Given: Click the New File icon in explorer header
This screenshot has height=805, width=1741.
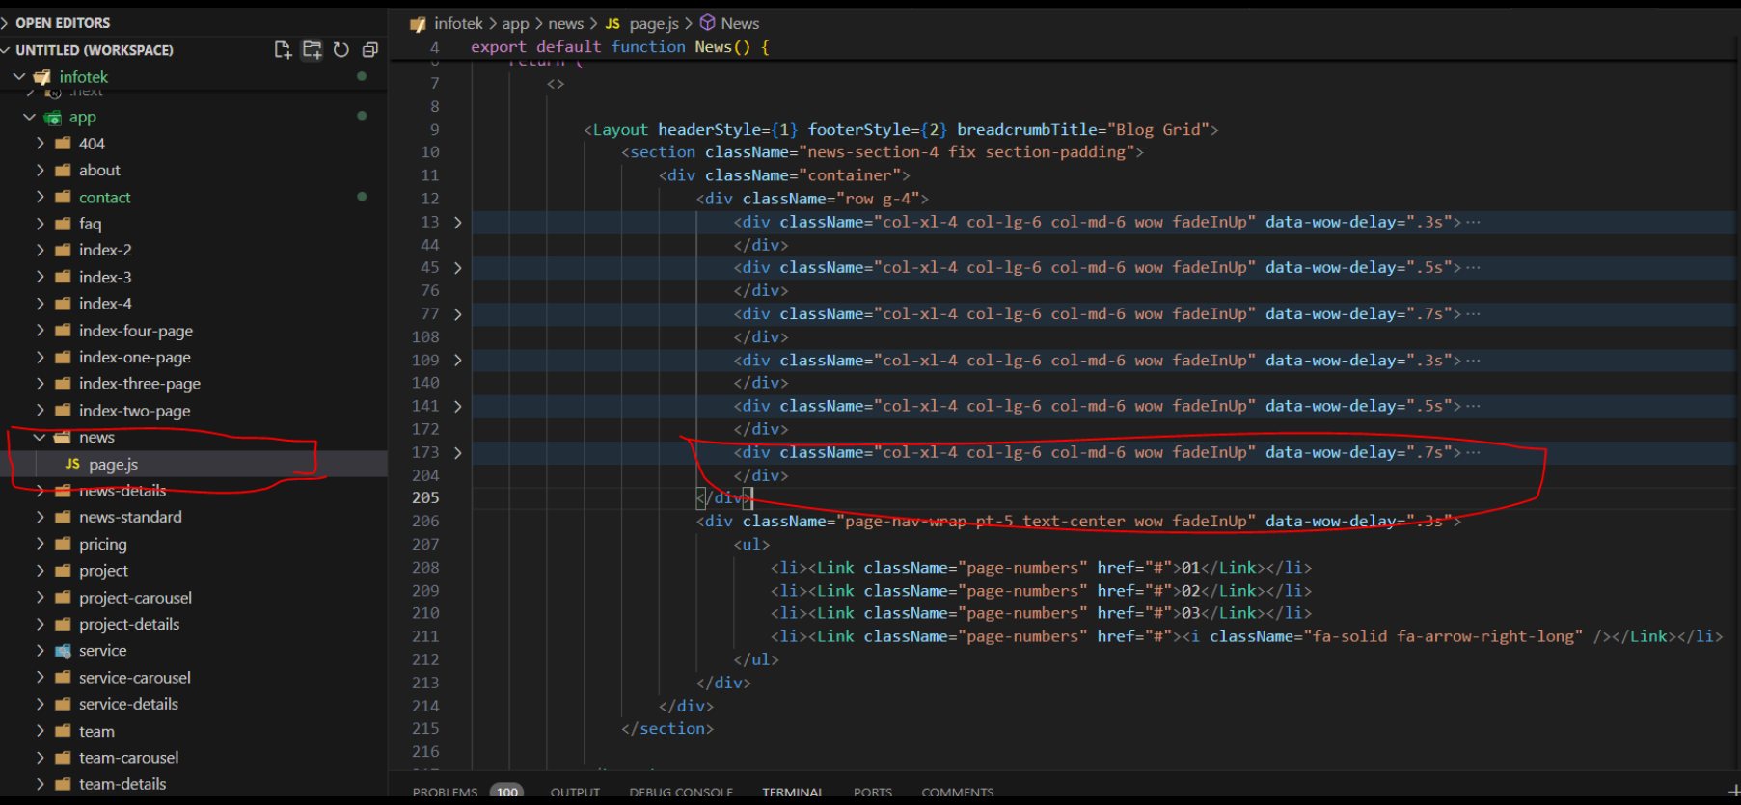Looking at the screenshot, I should click(283, 50).
